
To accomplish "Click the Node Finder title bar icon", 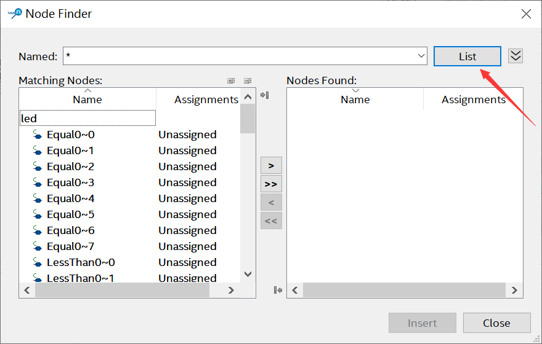I will coord(15,13).
